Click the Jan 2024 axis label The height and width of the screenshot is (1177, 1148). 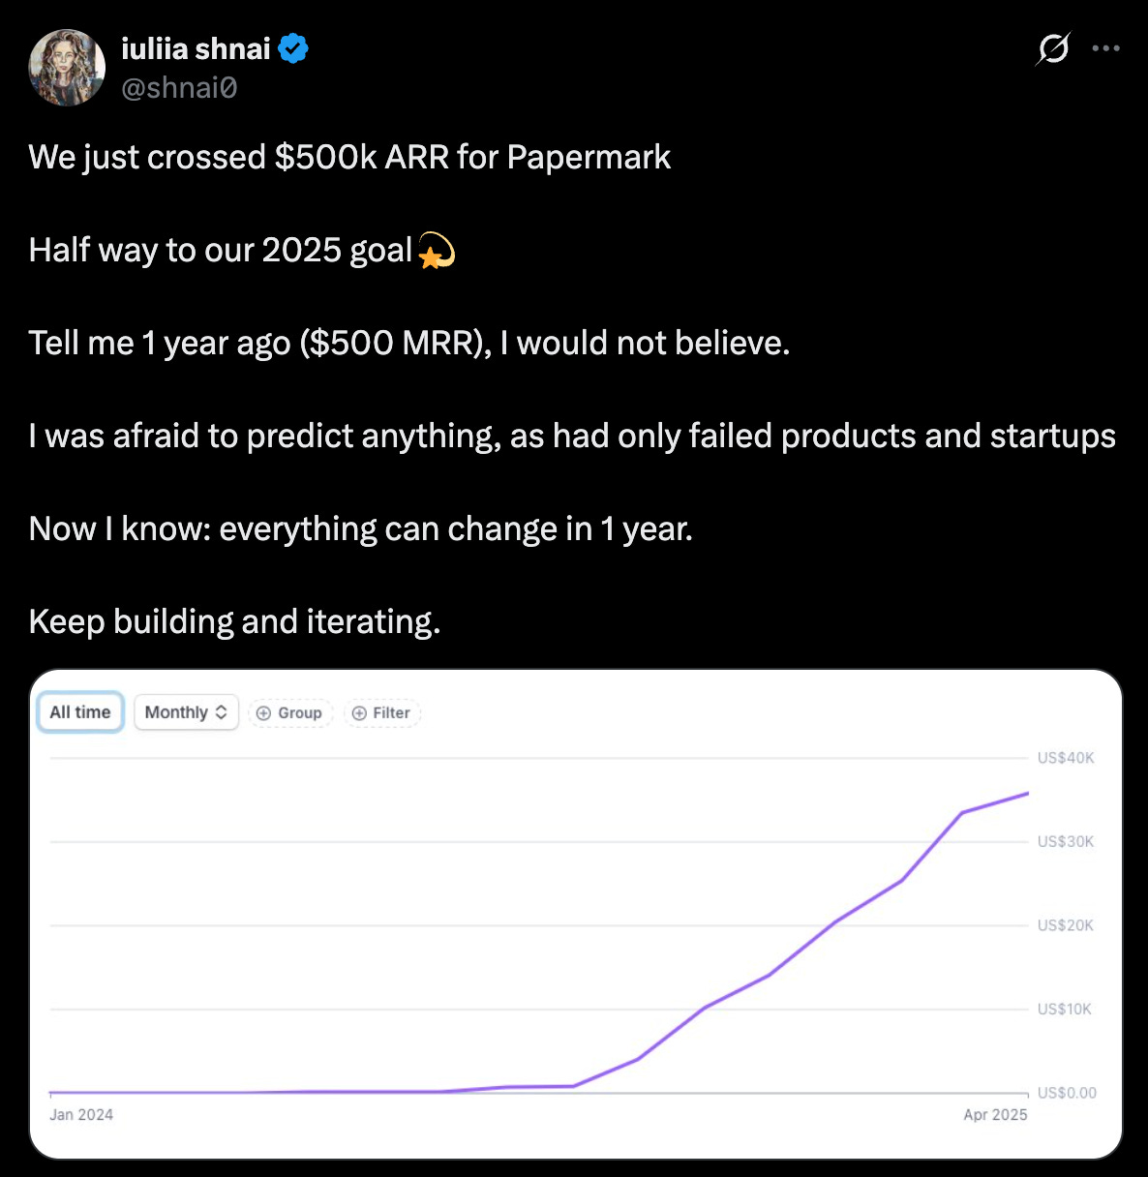(81, 1115)
